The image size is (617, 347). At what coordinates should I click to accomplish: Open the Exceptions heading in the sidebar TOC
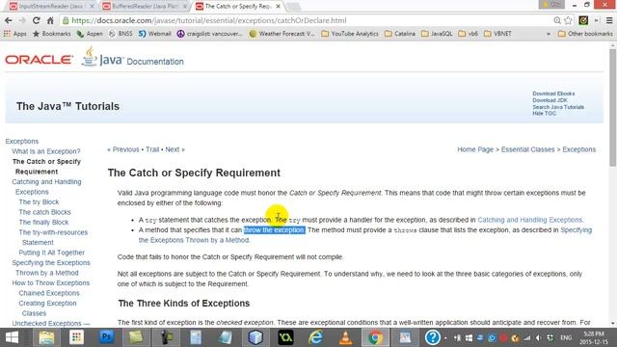click(x=22, y=142)
